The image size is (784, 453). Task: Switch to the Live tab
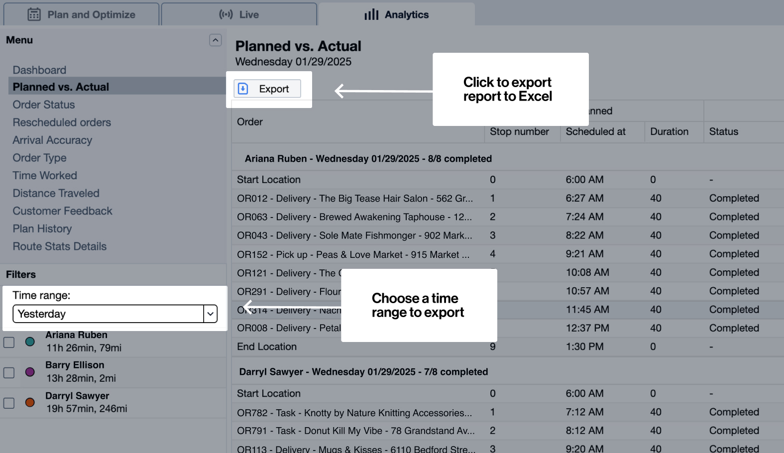239,14
